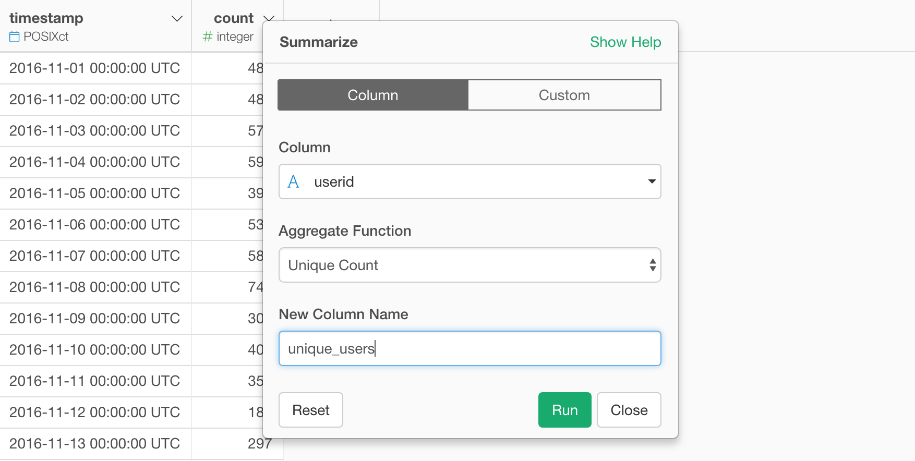Switch to the Column tab

(x=373, y=95)
